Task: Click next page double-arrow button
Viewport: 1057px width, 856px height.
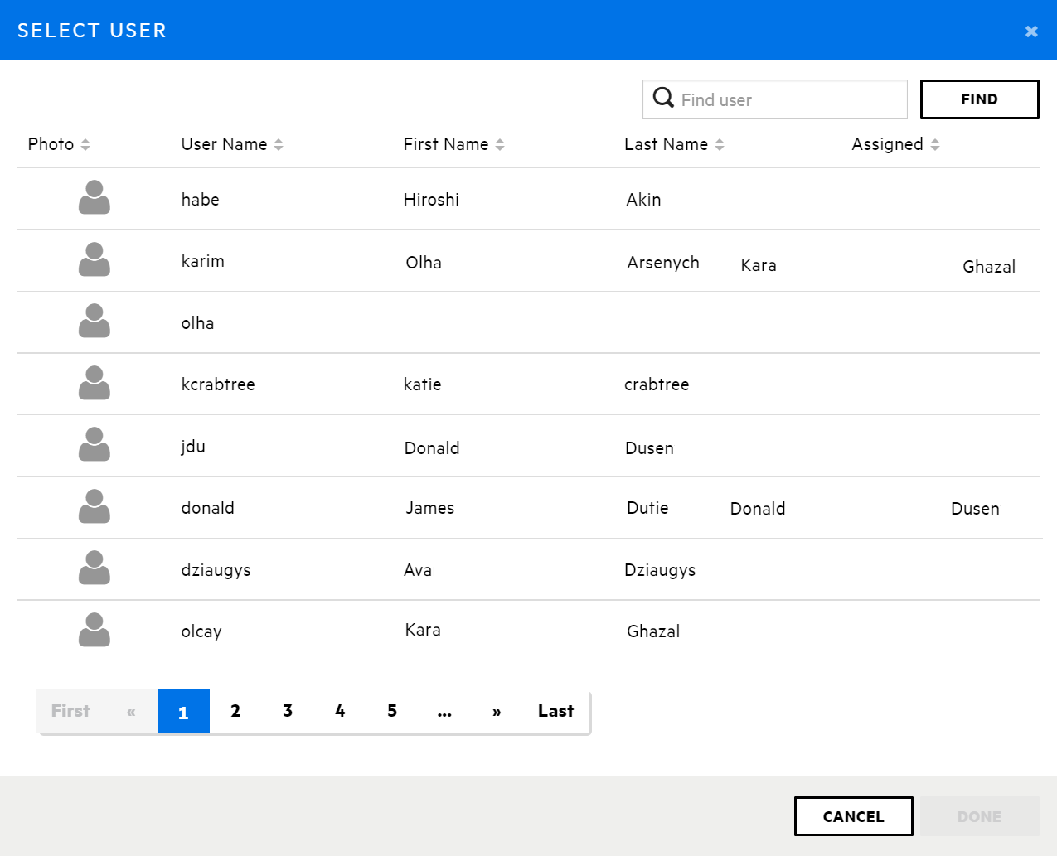Action: (497, 712)
